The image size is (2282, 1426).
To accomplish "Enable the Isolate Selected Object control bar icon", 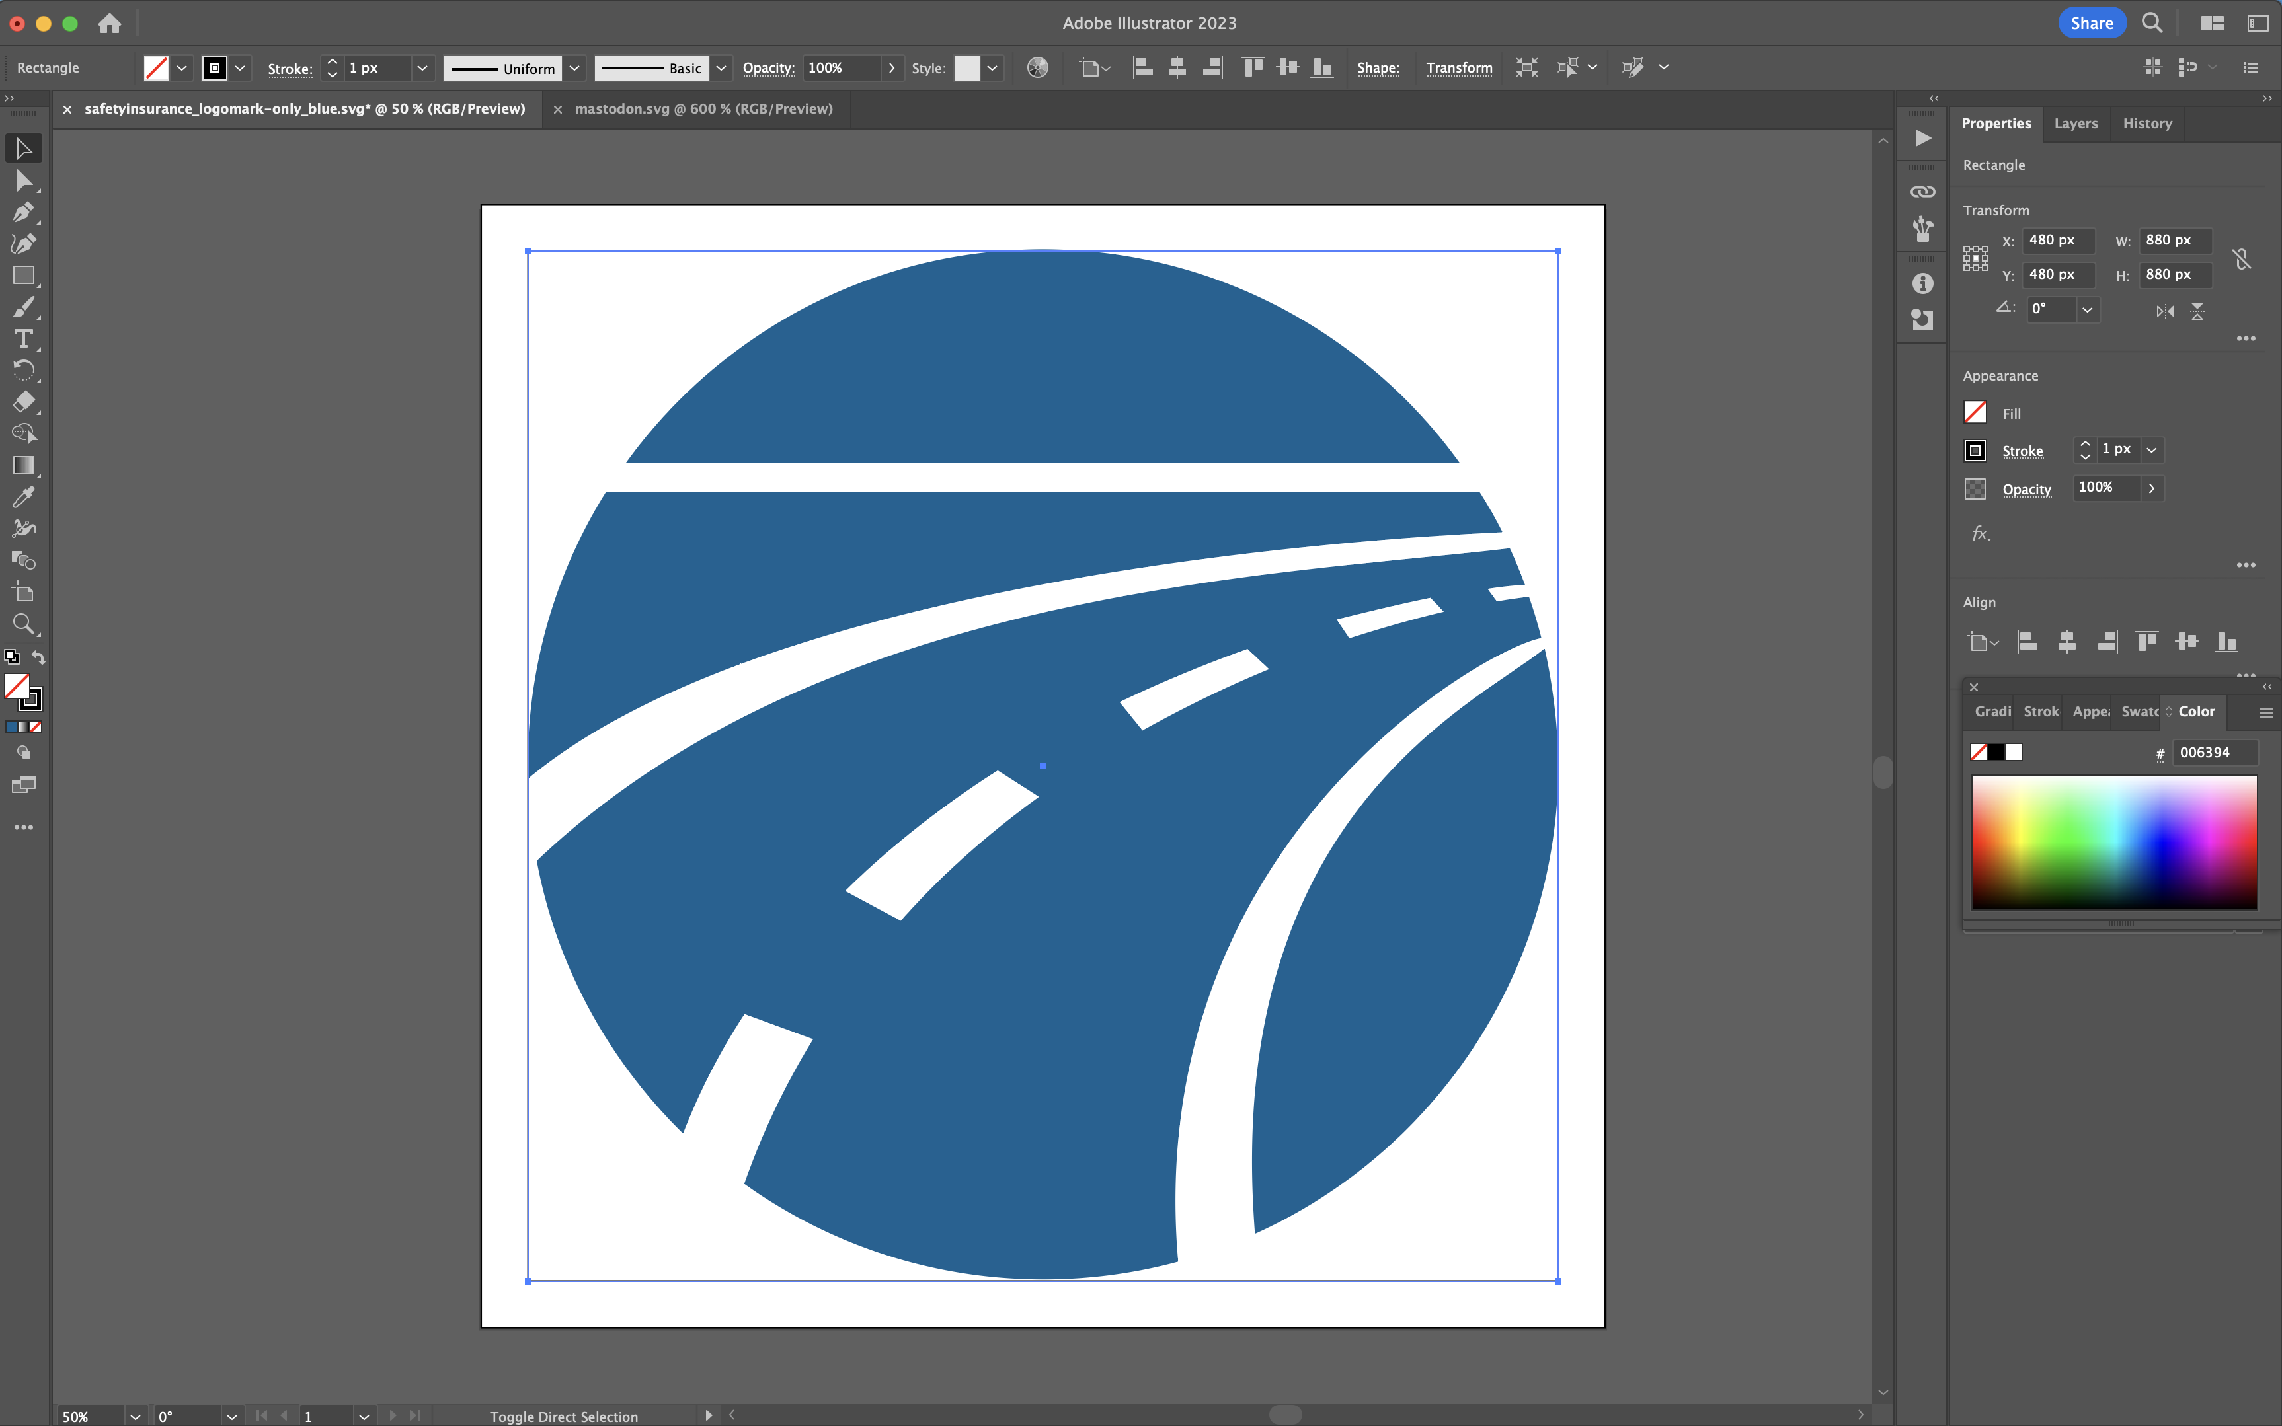I will [1526, 68].
